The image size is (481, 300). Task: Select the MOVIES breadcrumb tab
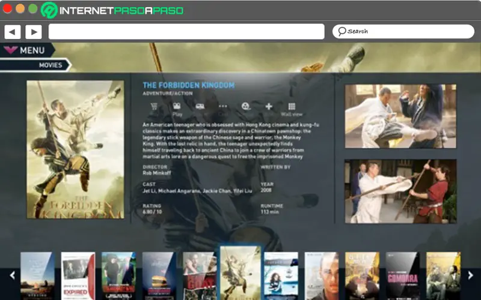click(x=35, y=65)
